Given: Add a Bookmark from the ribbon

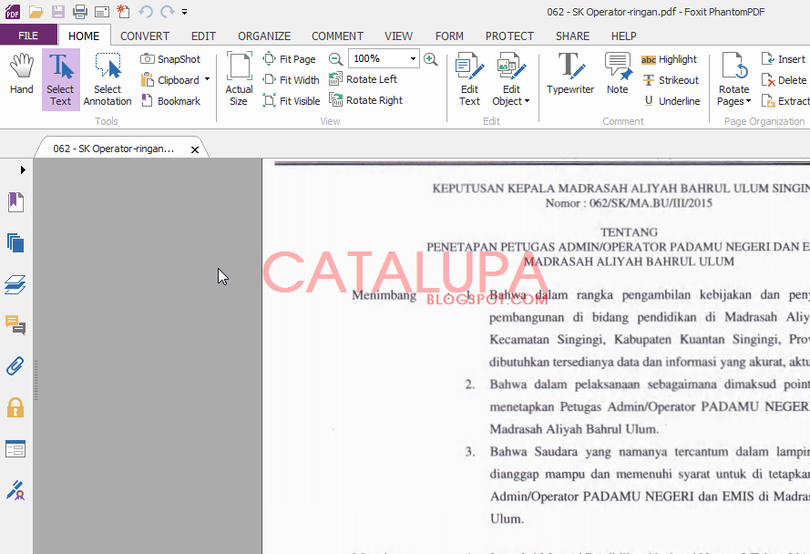Looking at the screenshot, I should point(171,101).
